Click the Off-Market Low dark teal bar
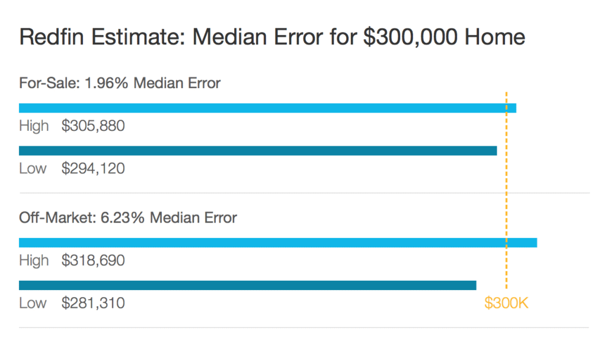Screen dimensions: 607x347 pos(247,285)
